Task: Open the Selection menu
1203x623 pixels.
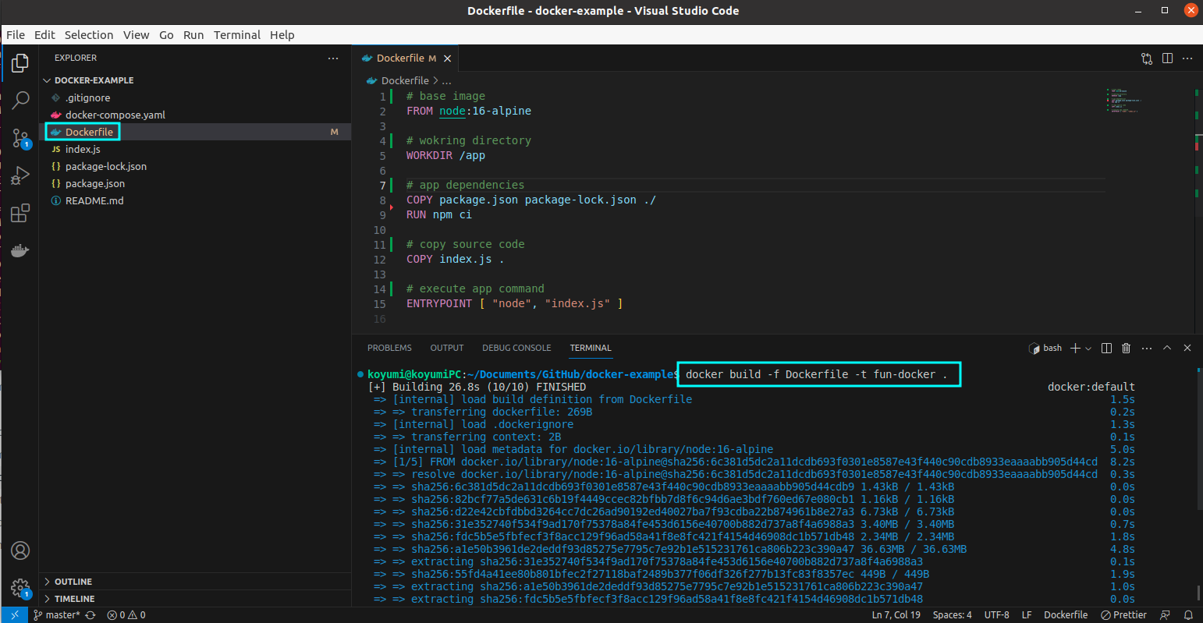Action: point(89,35)
